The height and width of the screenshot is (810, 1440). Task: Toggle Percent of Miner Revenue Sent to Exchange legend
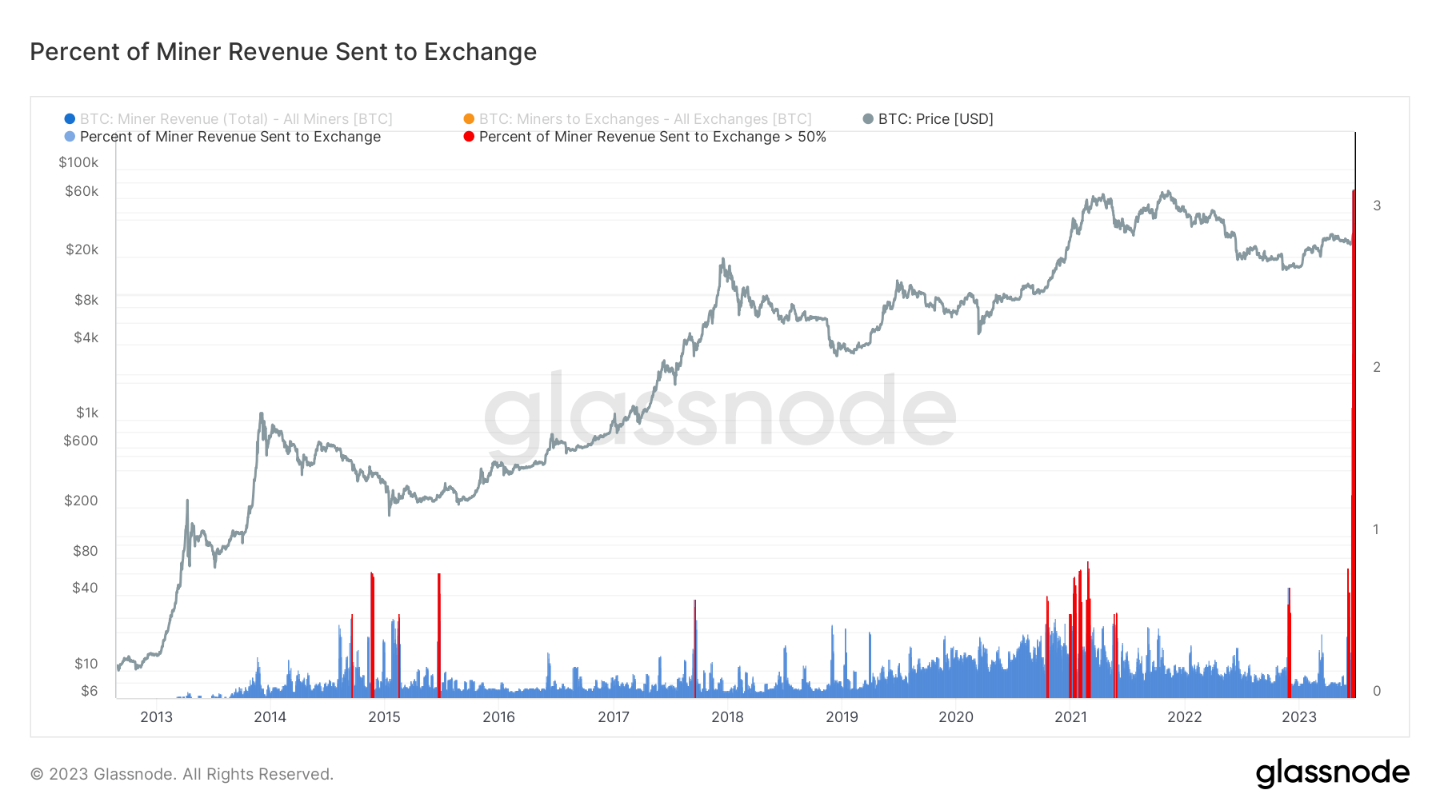pyautogui.click(x=222, y=137)
